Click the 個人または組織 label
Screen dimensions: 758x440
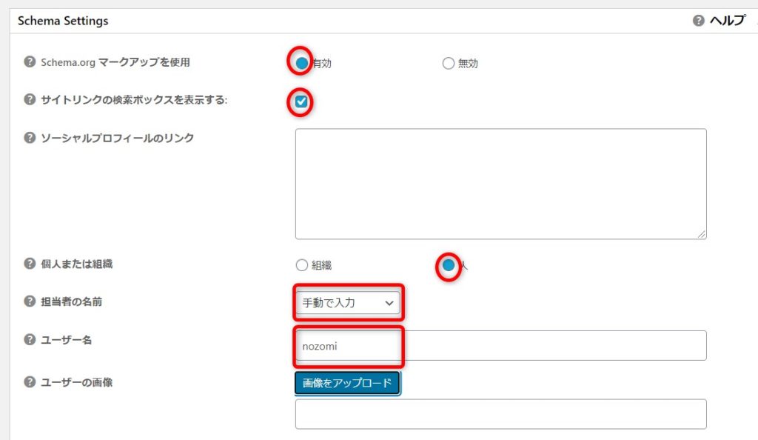point(77,264)
